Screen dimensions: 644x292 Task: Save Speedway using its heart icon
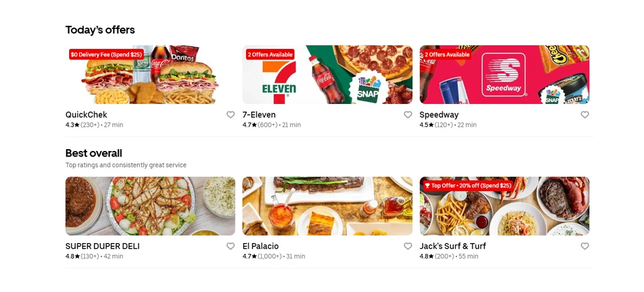click(x=585, y=115)
